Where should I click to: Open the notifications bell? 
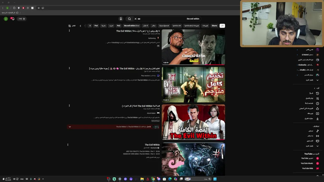12,19
